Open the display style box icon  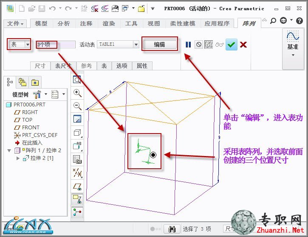[x=77, y=133]
